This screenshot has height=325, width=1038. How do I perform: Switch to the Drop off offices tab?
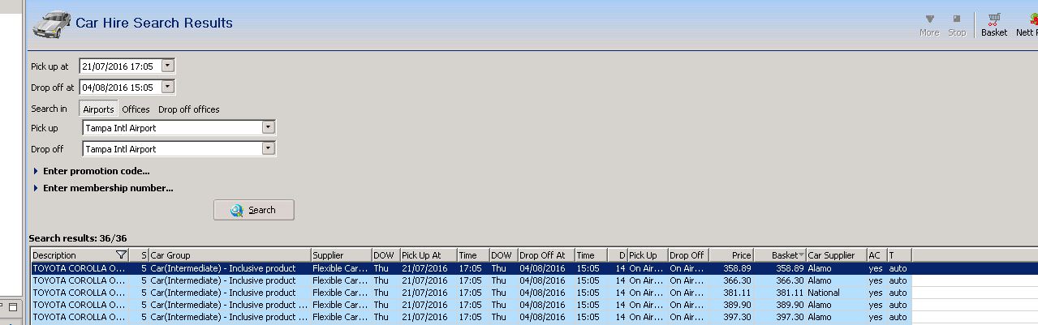188,109
